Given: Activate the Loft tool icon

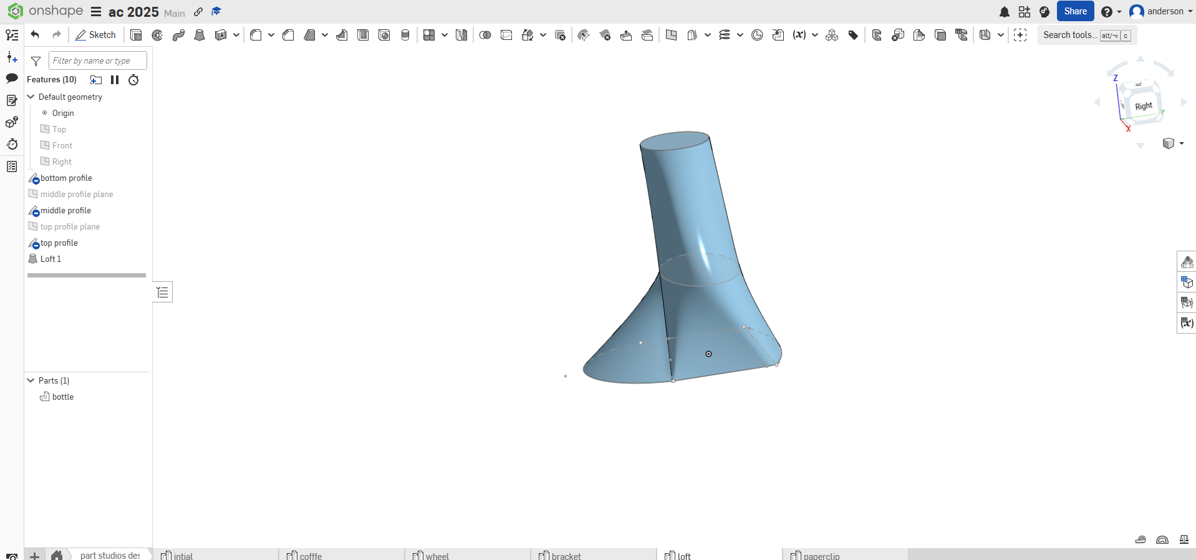Looking at the screenshot, I should [x=200, y=35].
